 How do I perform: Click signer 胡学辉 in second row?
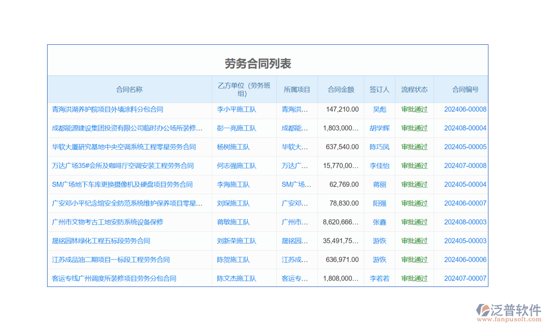[x=379, y=128]
